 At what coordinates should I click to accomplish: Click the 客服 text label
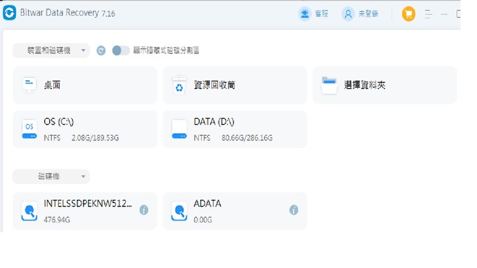(321, 14)
